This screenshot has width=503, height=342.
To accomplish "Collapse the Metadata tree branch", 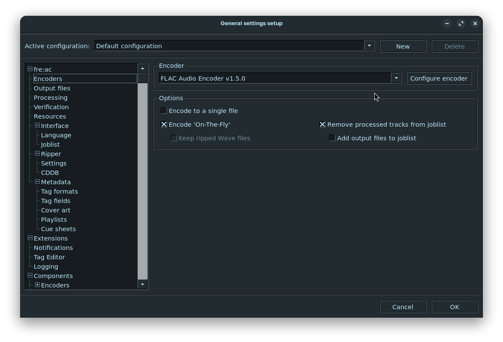I will (37, 182).
